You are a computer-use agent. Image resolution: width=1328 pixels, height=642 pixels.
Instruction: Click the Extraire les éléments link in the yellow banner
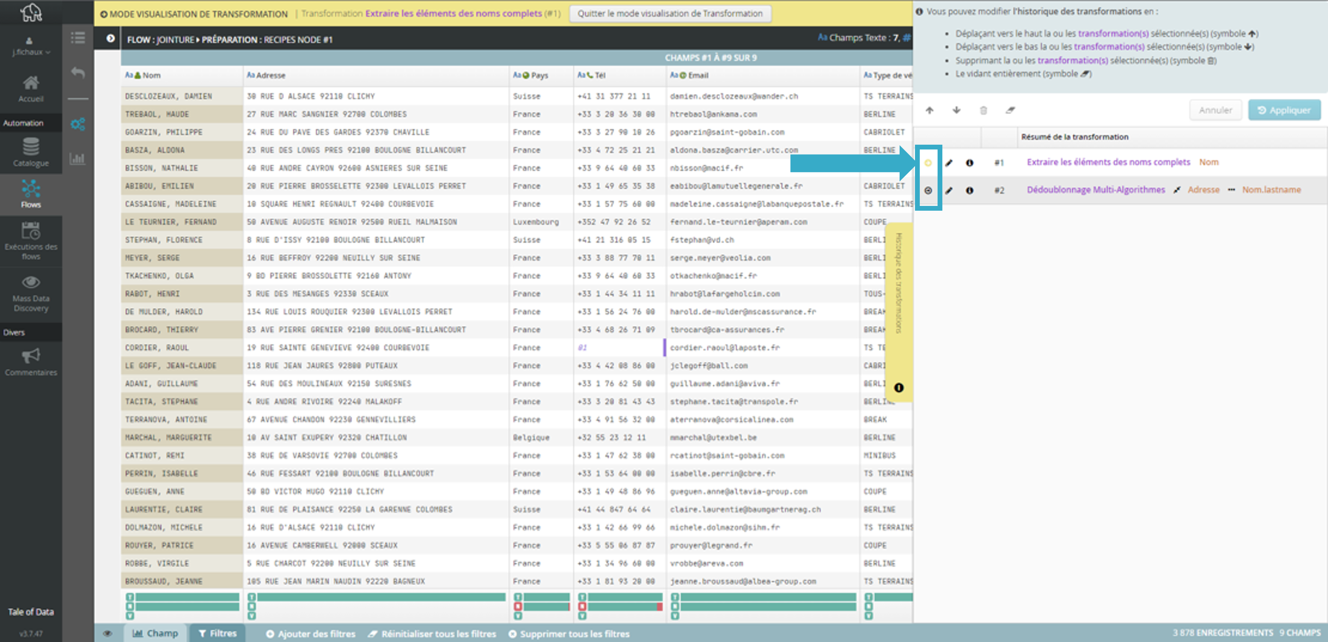tap(454, 13)
